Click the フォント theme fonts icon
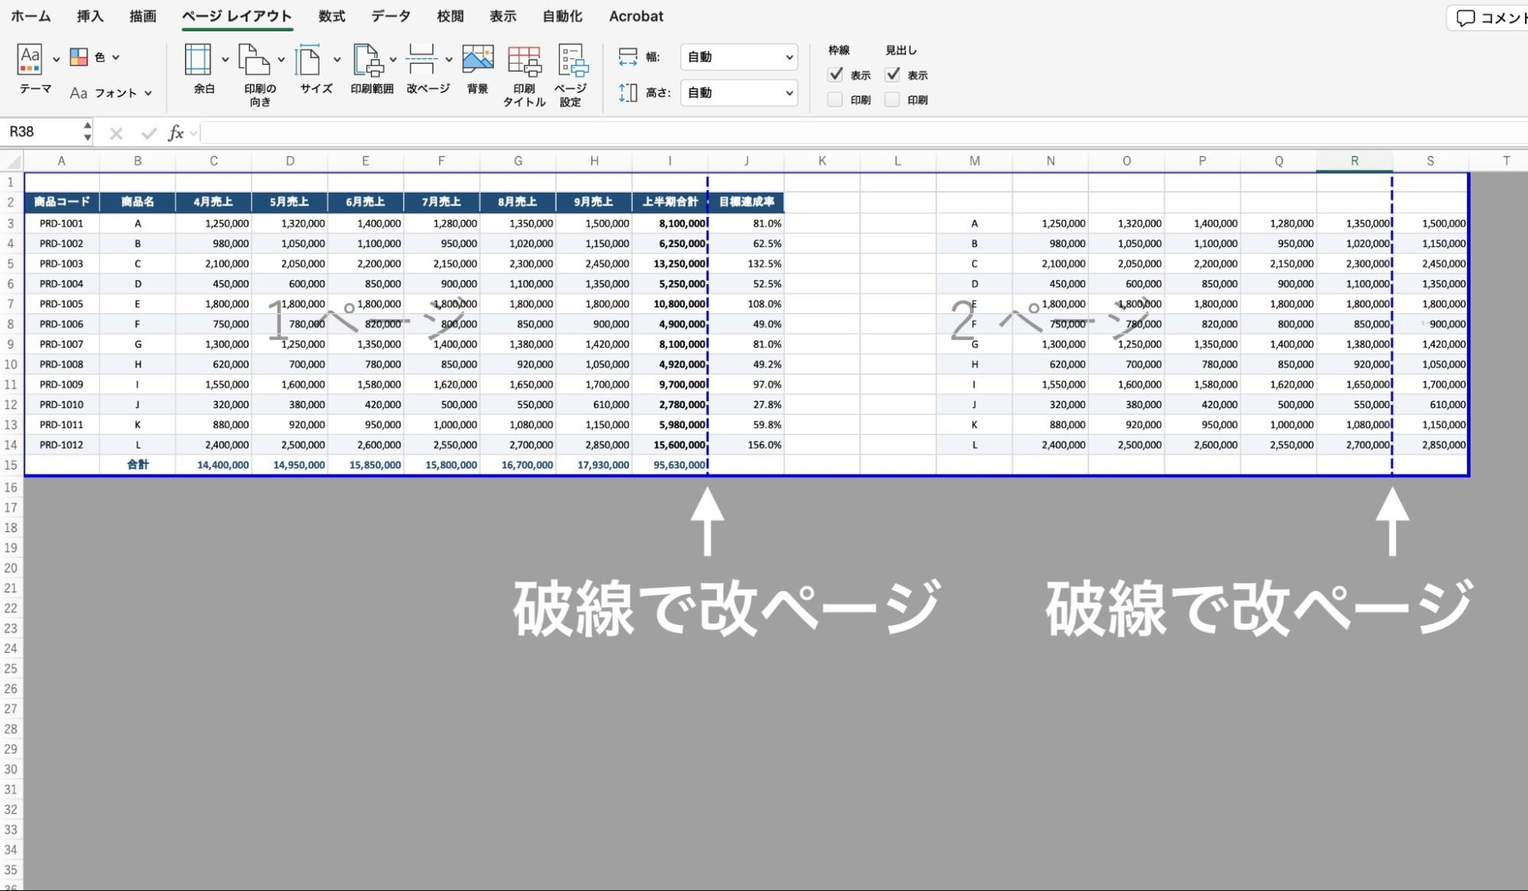Screen dimensions: 1528x891 point(78,93)
